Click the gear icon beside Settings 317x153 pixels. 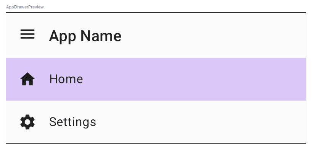click(x=27, y=122)
